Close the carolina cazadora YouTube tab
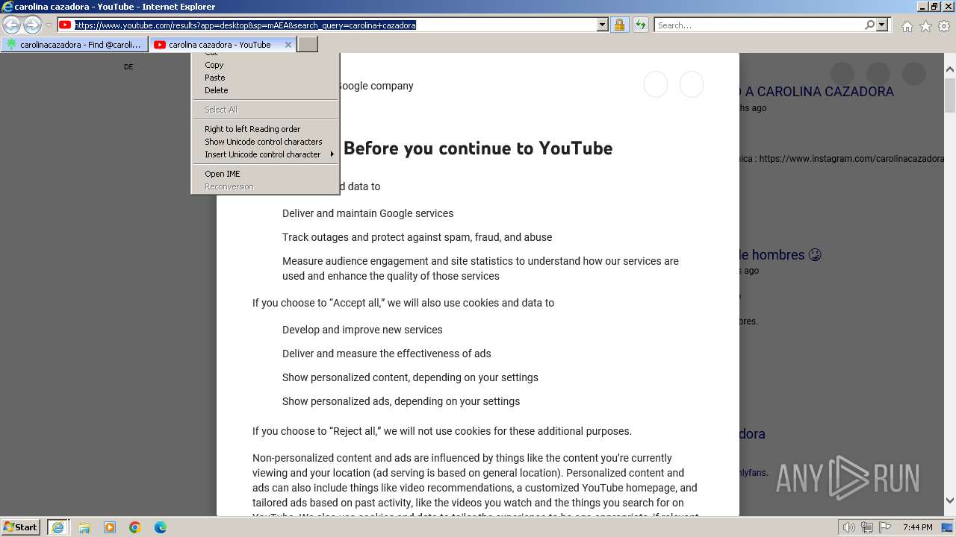This screenshot has height=537, width=956. coord(288,45)
